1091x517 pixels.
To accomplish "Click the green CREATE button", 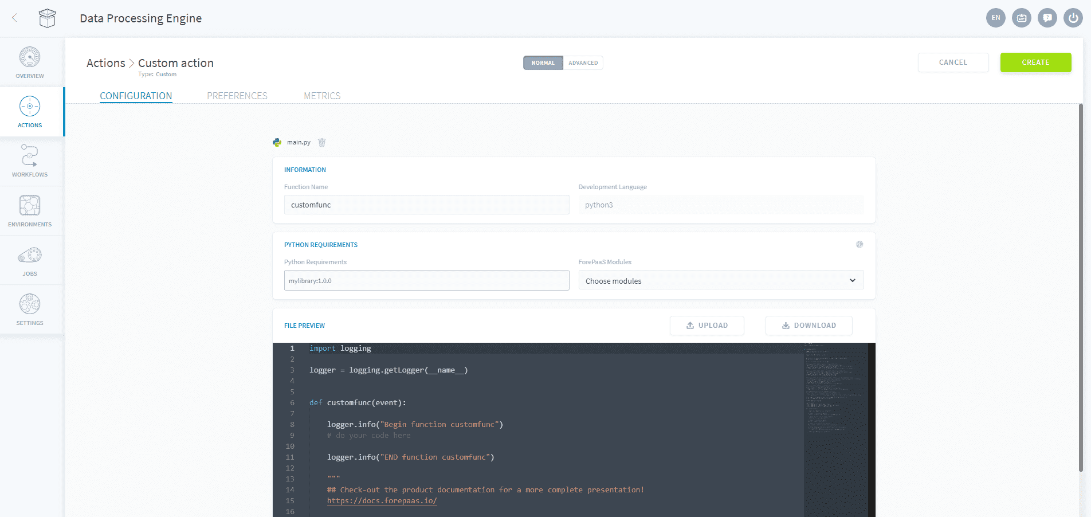I will [1036, 62].
